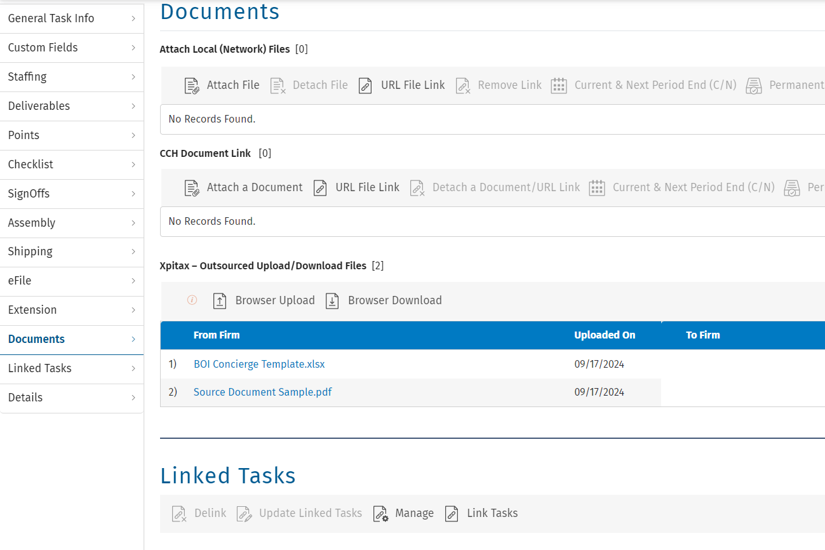This screenshot has height=550, width=825.
Task: Open the Checklist menu item
Action: [30, 164]
